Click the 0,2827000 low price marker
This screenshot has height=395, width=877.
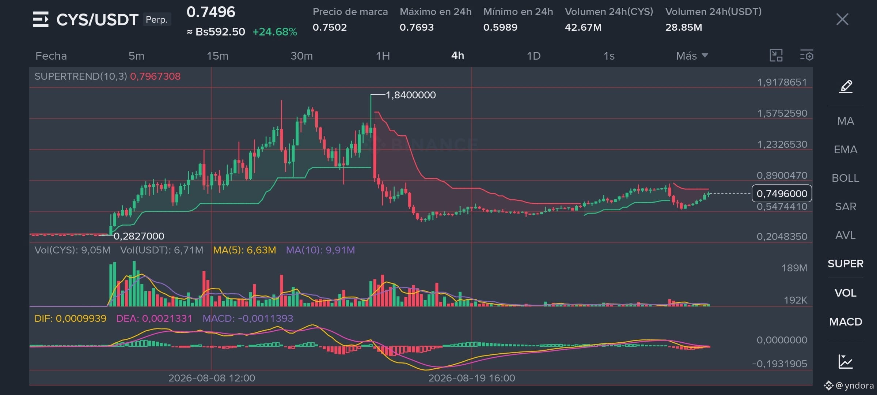139,236
